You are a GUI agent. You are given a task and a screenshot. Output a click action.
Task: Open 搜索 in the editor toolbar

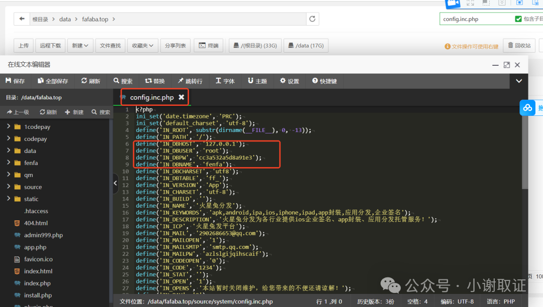[123, 81]
